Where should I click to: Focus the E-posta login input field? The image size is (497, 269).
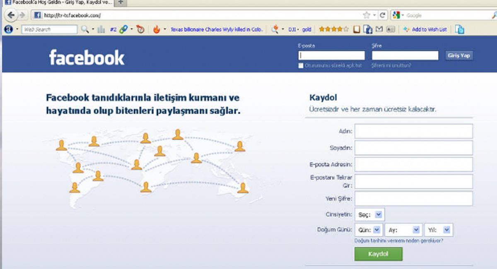point(331,55)
